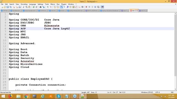Screen dimensions: 177x99
Task: Open the Function List toolbar icon
Action: [76, 7]
